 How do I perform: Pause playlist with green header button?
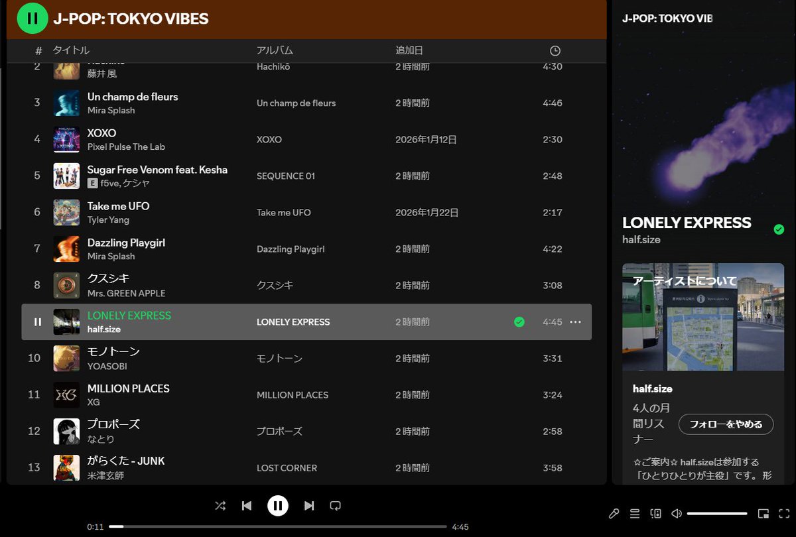32,19
